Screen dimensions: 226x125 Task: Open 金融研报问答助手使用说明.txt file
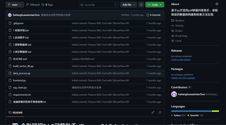coord(29,102)
